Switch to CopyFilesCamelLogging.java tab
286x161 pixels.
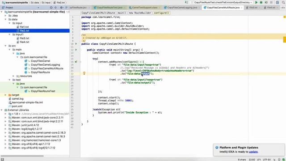pyautogui.click(x=182, y=8)
